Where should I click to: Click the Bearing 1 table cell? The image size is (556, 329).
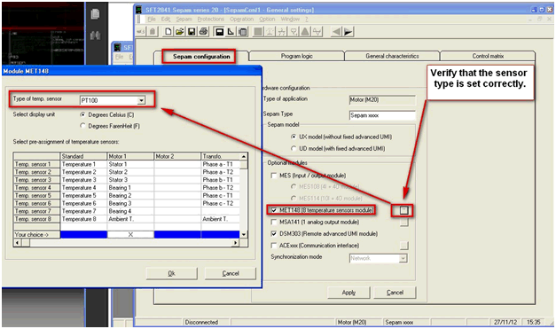coord(130,187)
